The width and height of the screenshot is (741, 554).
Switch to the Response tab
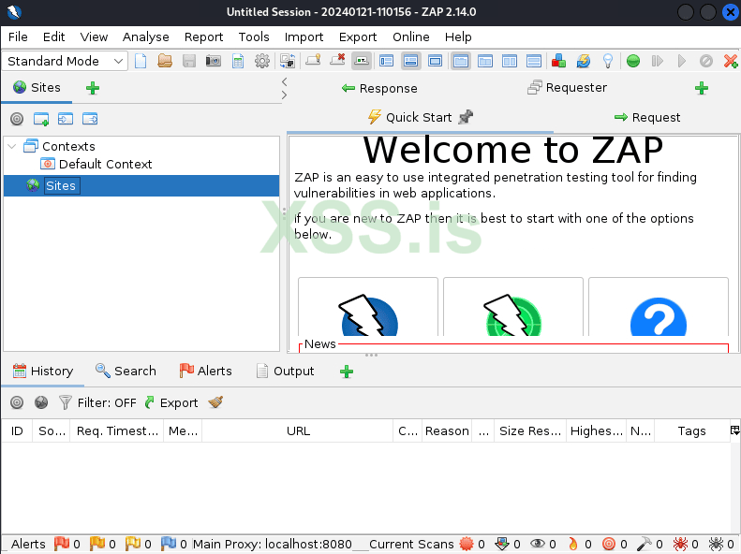coord(379,88)
